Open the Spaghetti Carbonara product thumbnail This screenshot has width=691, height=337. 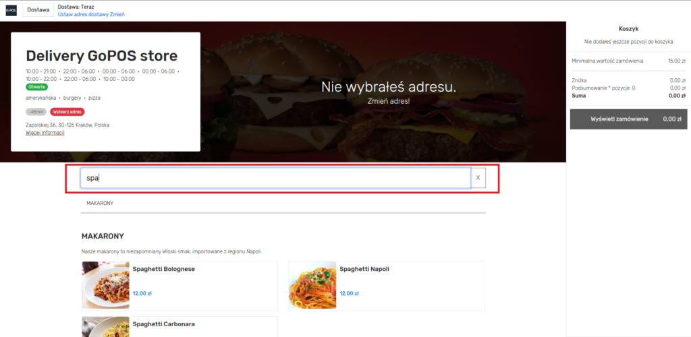[x=106, y=327]
